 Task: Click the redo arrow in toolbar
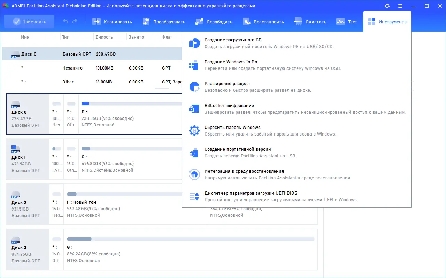pos(75,22)
